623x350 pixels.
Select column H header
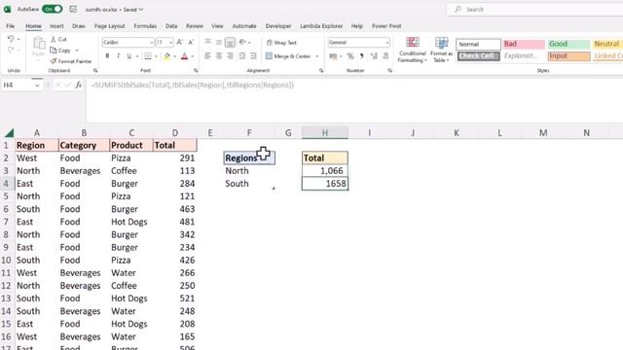(x=324, y=133)
